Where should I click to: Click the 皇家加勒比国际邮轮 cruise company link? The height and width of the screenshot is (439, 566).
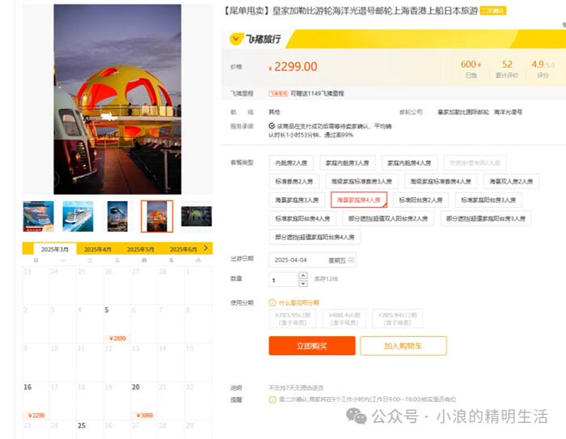[x=463, y=112]
